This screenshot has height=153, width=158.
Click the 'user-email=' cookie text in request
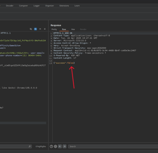coord(37,53)
